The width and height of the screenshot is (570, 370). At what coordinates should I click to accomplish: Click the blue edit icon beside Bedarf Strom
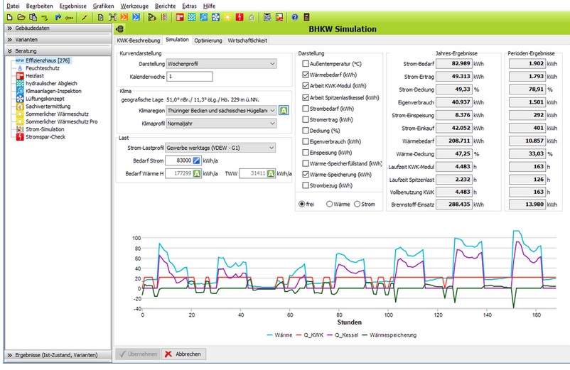197,160
